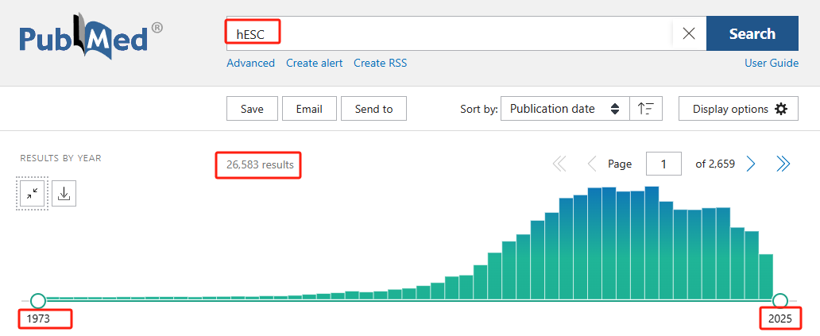Click the 2025 year label
The width and height of the screenshot is (820, 336).
tap(780, 319)
